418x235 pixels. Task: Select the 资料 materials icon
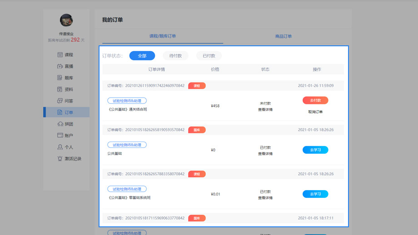click(x=60, y=89)
